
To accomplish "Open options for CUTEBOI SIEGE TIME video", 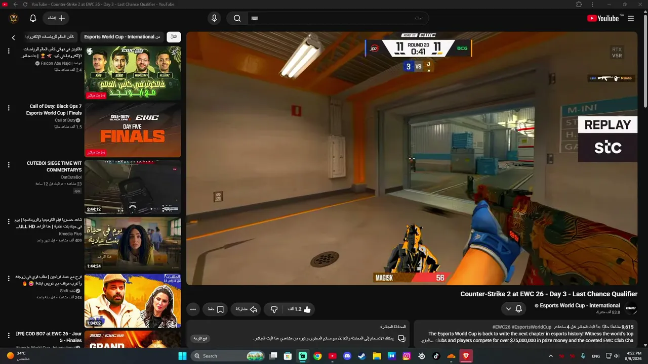I will (9, 165).
